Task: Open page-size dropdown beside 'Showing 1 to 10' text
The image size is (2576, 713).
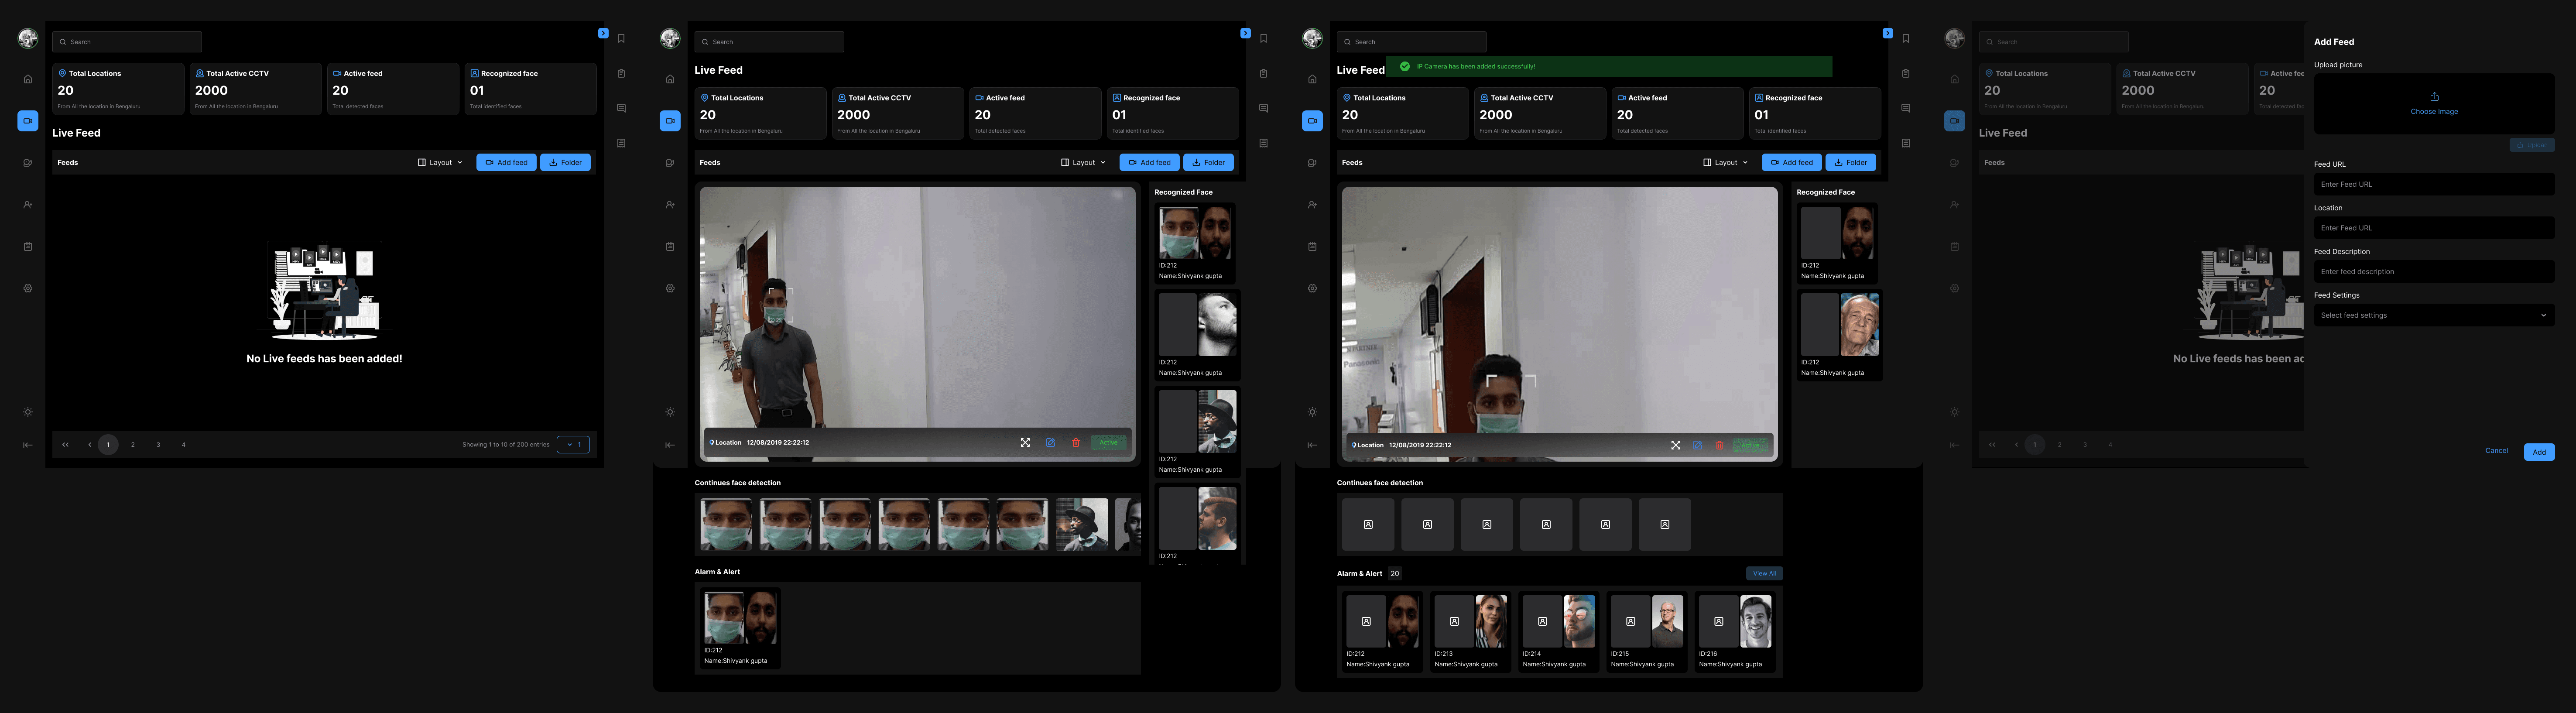Action: 573,445
